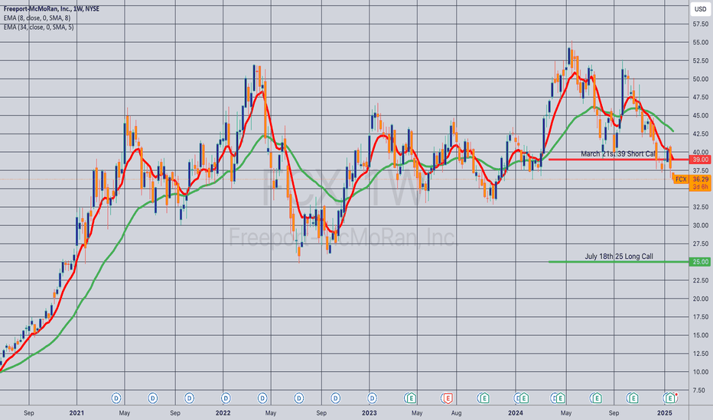
Task: Click the 'July 18th 25 Long Call' text
Action: pyautogui.click(x=619, y=256)
